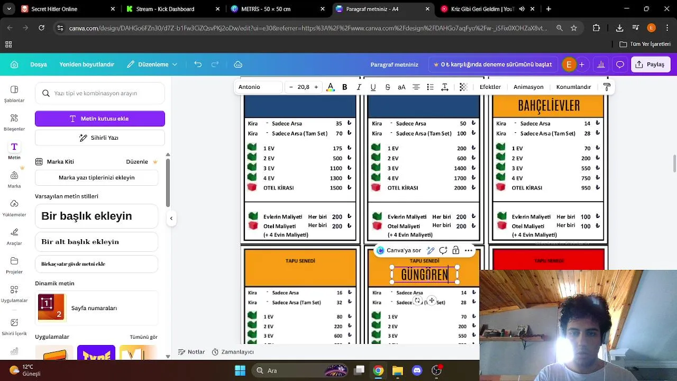
Task: Open more options three dots
Action: [468, 250]
